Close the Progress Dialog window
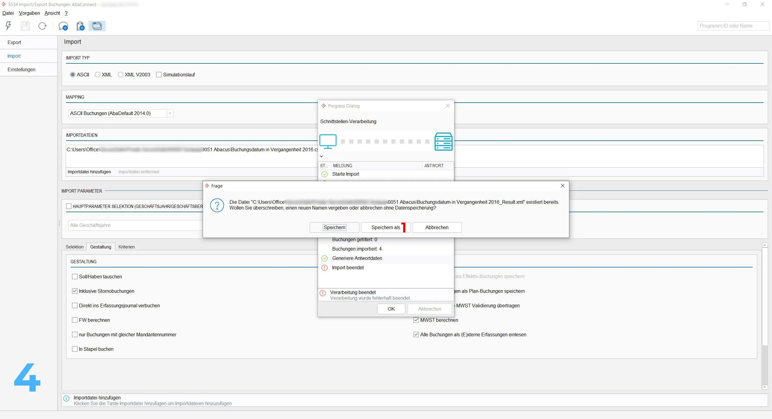This screenshot has height=419, width=772. [x=448, y=106]
